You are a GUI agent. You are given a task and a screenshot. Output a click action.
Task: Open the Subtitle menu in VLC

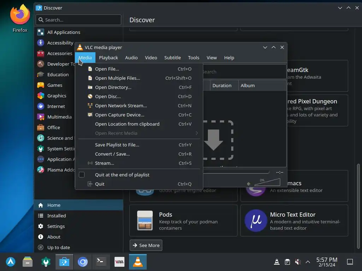173,58
